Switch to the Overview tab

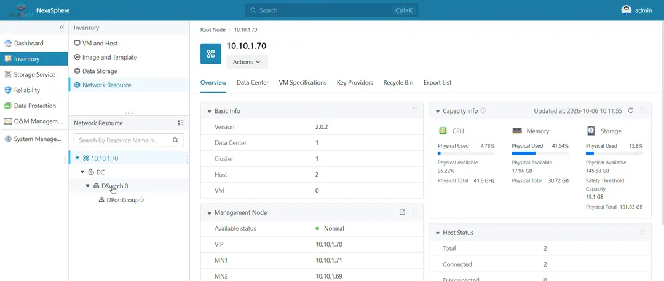point(213,83)
